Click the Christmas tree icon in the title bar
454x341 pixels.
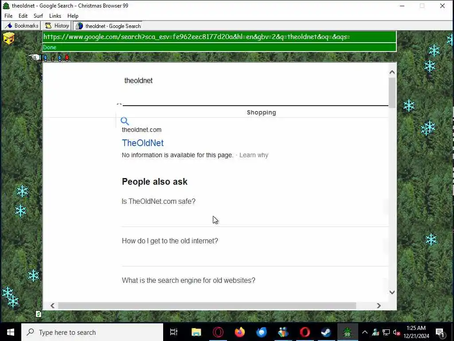point(6,5)
